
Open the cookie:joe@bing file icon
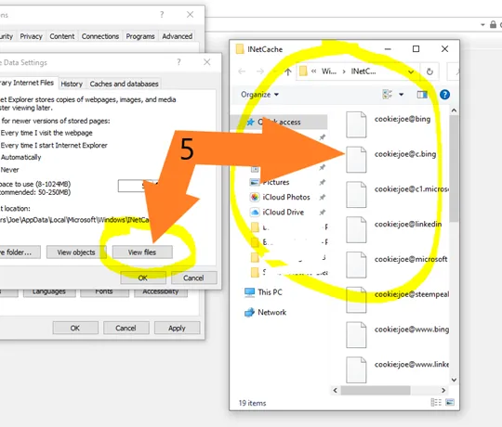356,124
